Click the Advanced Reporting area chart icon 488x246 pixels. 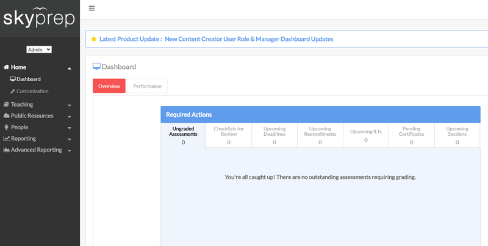click(7, 150)
